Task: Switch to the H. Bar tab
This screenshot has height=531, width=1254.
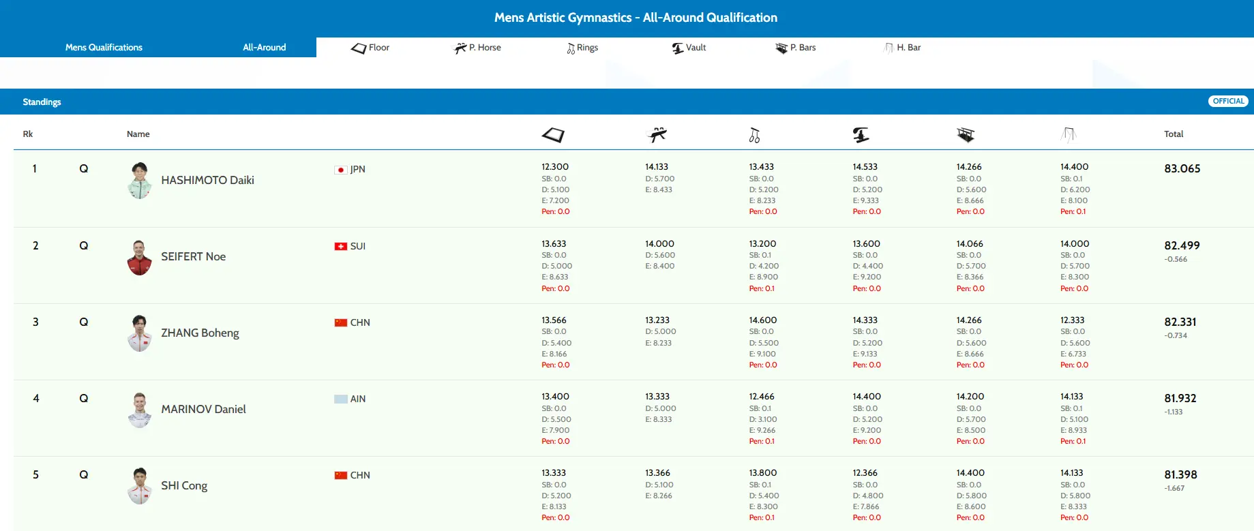Action: 902,48
